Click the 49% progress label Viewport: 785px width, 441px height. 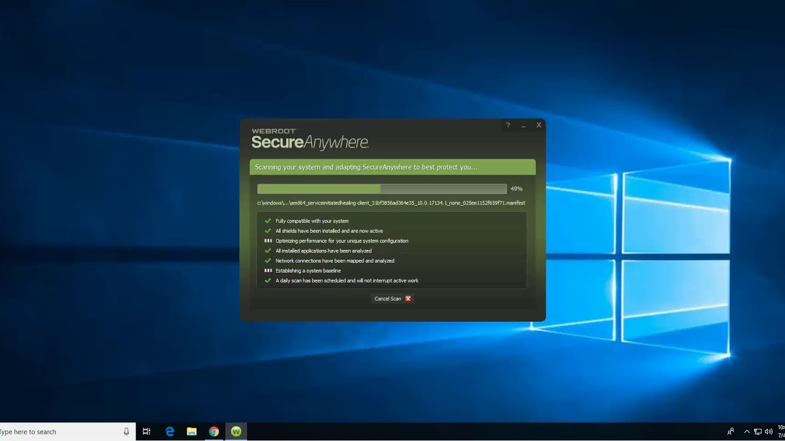[516, 189]
